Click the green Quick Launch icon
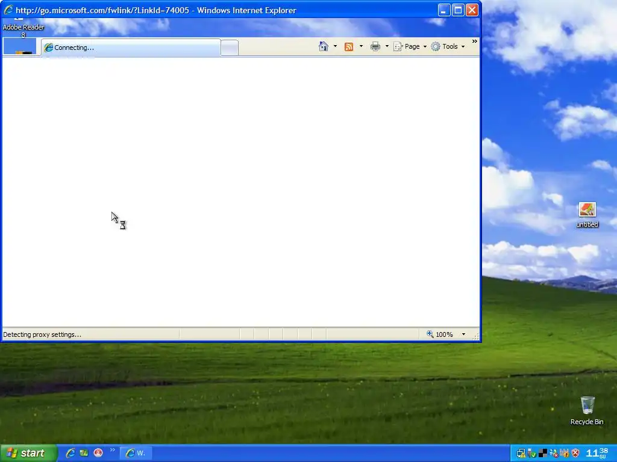This screenshot has width=617, height=462. pos(84,453)
